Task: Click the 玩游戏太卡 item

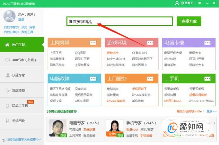Action: 197,65
